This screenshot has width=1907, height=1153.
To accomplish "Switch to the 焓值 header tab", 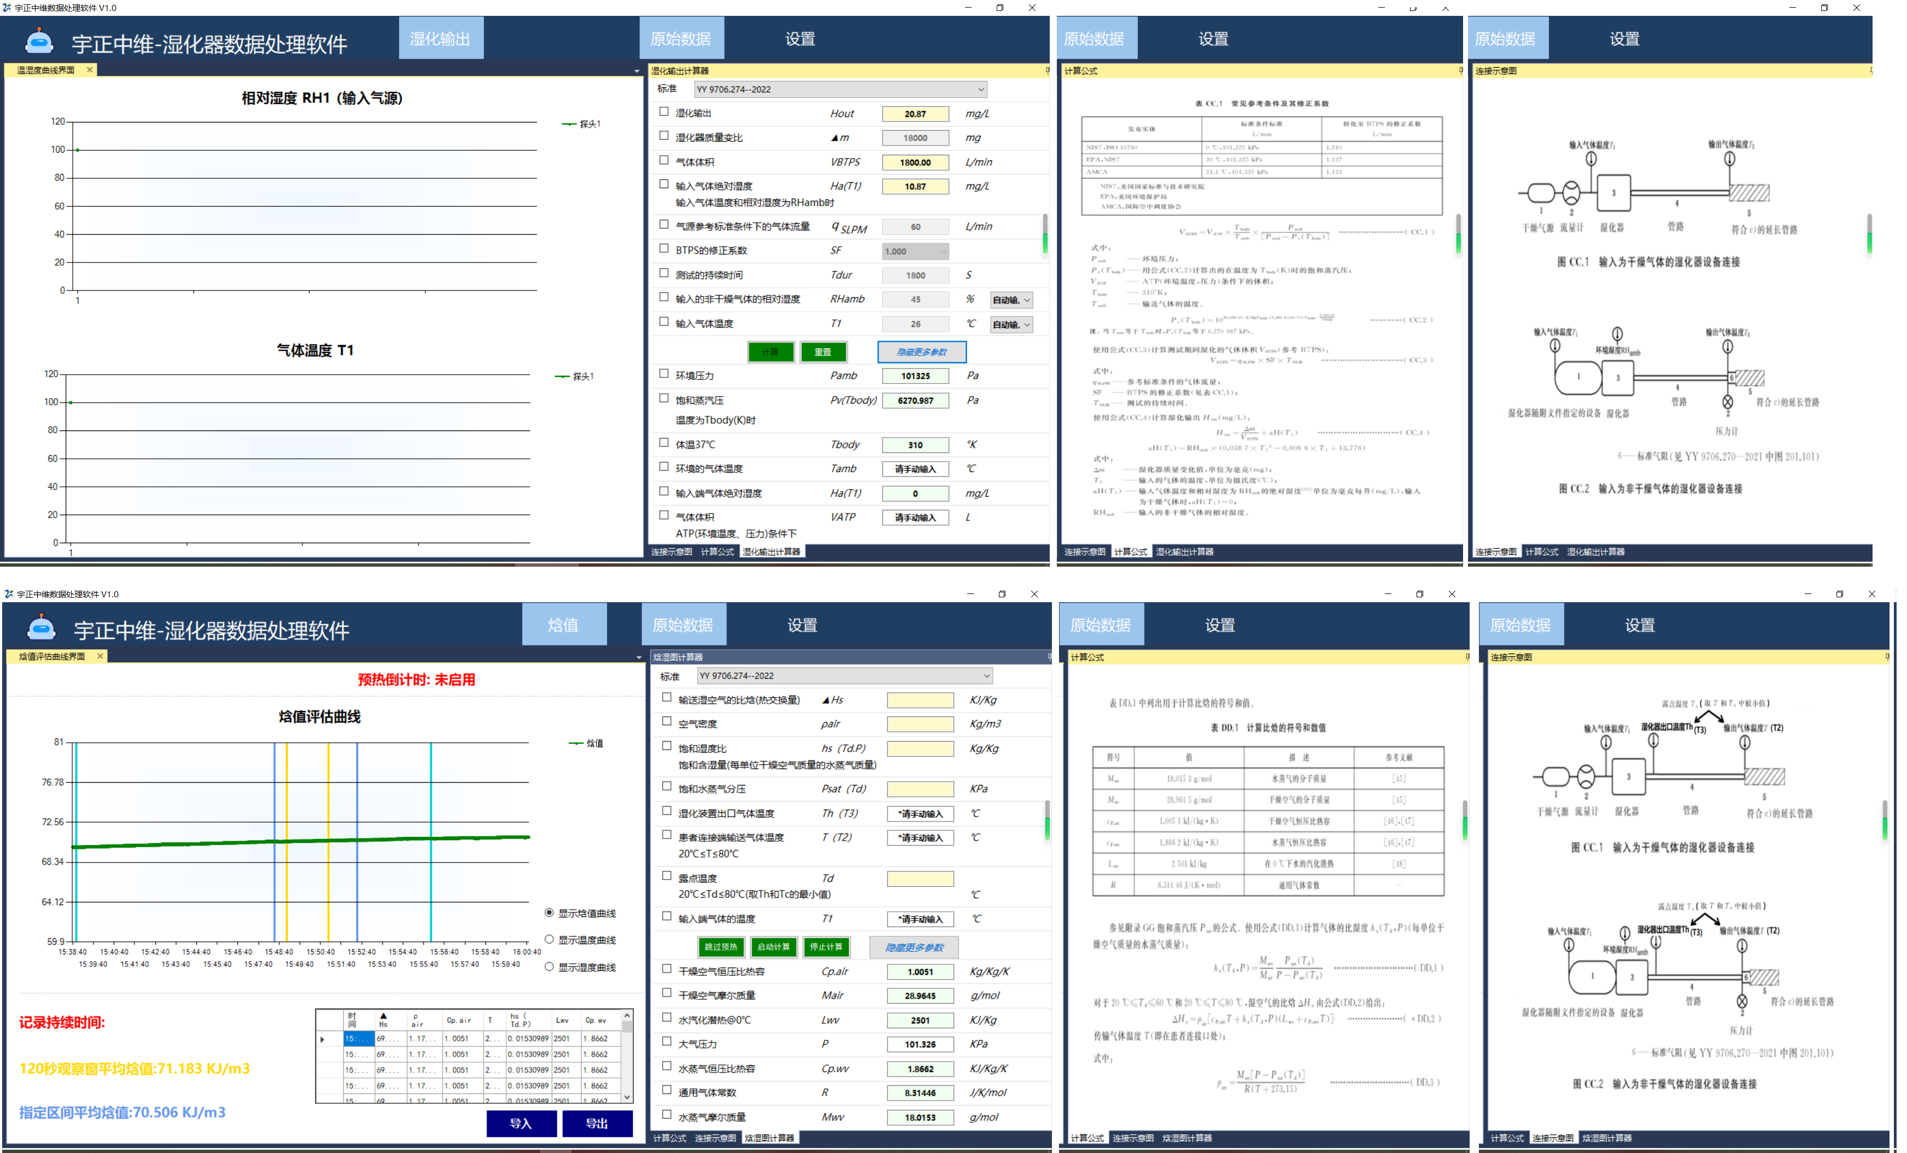I will [564, 625].
